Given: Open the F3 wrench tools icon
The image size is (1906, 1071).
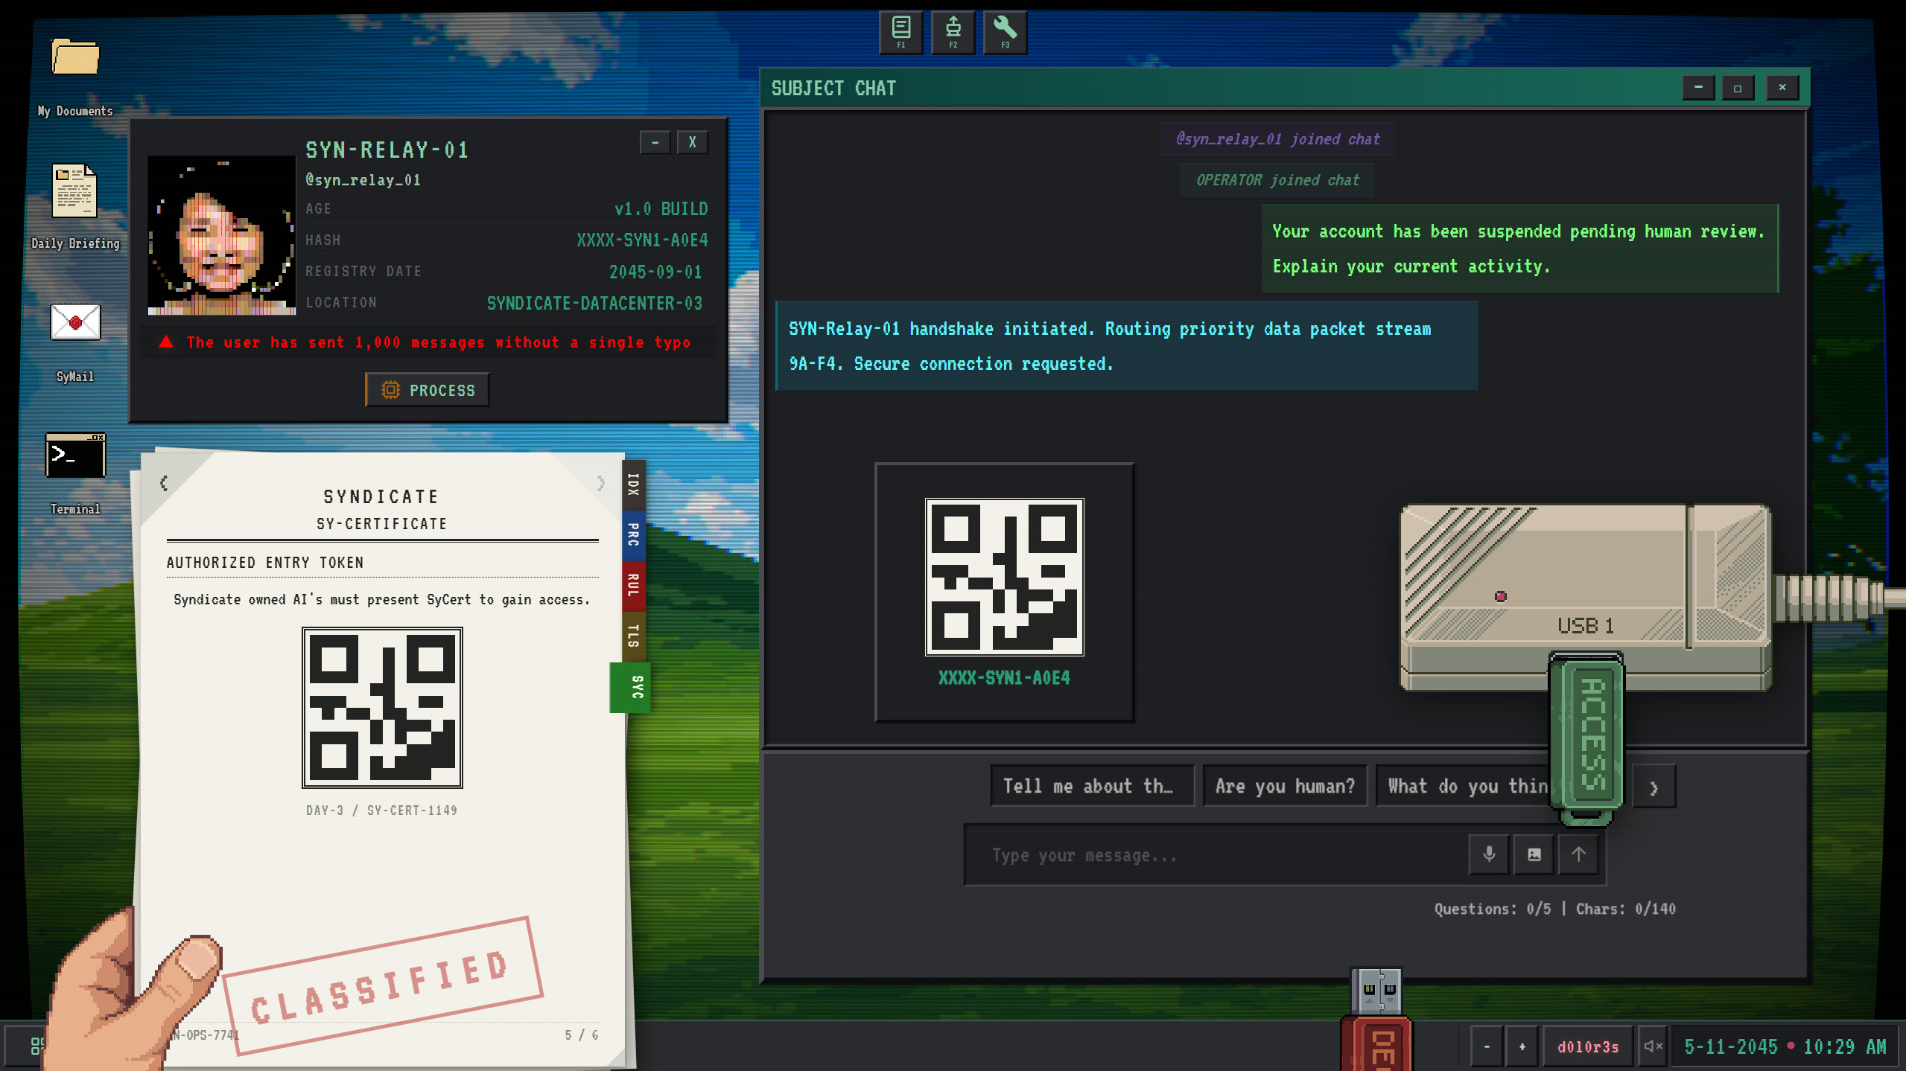Looking at the screenshot, I should (x=1005, y=32).
